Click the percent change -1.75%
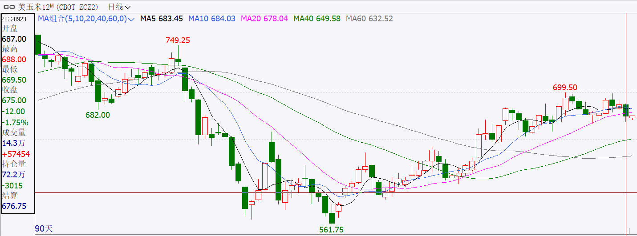Screen dimensions: 637x236 coord(15,123)
